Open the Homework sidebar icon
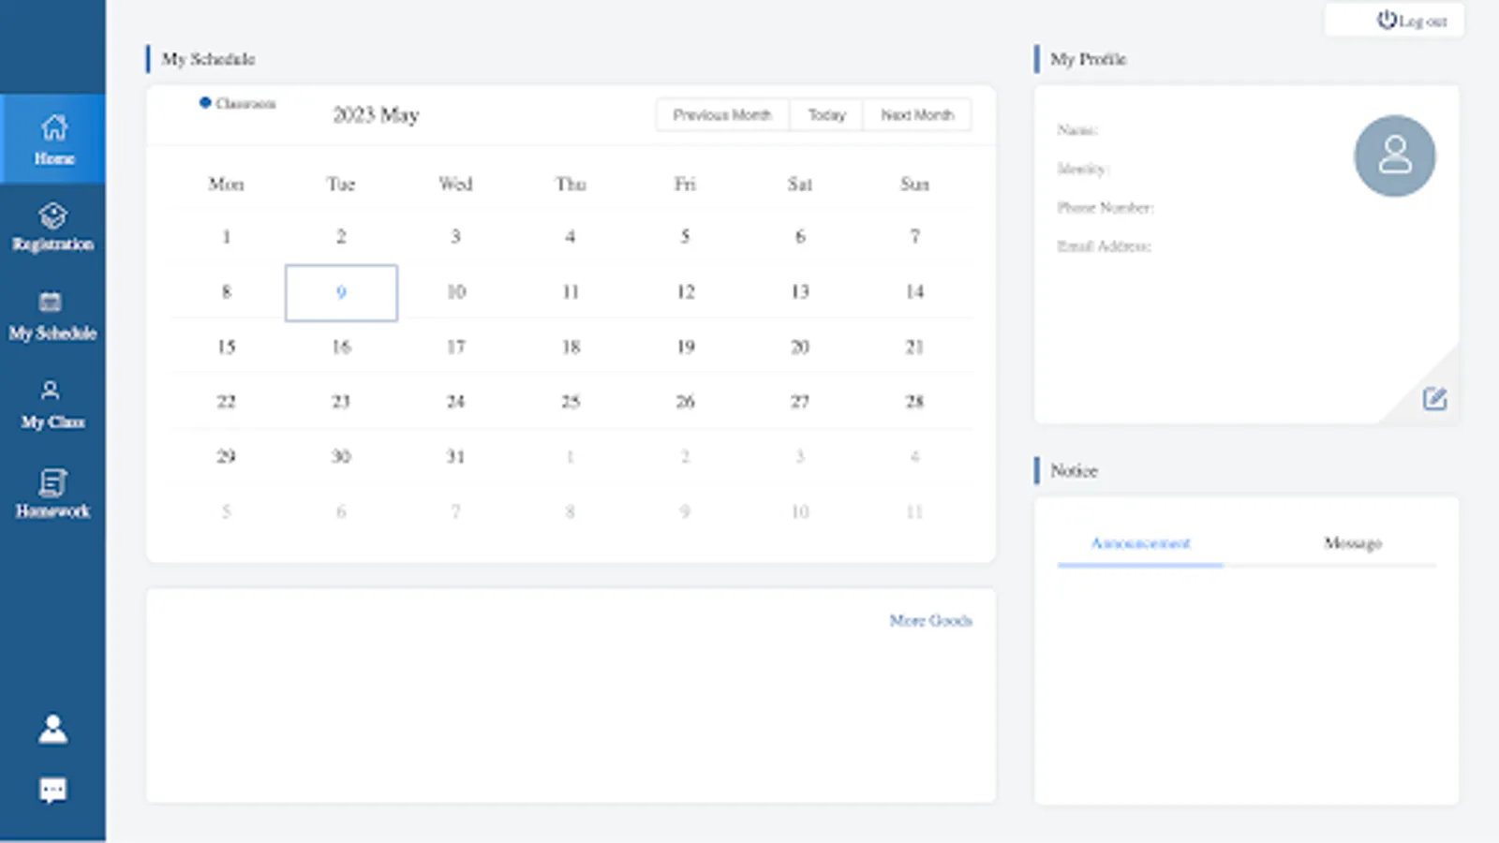This screenshot has height=843, width=1499. click(52, 482)
